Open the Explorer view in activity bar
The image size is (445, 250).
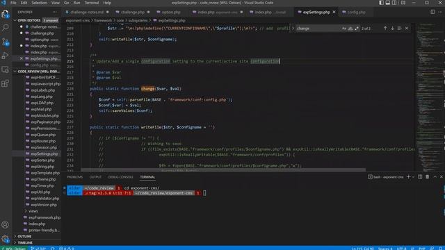5,14
